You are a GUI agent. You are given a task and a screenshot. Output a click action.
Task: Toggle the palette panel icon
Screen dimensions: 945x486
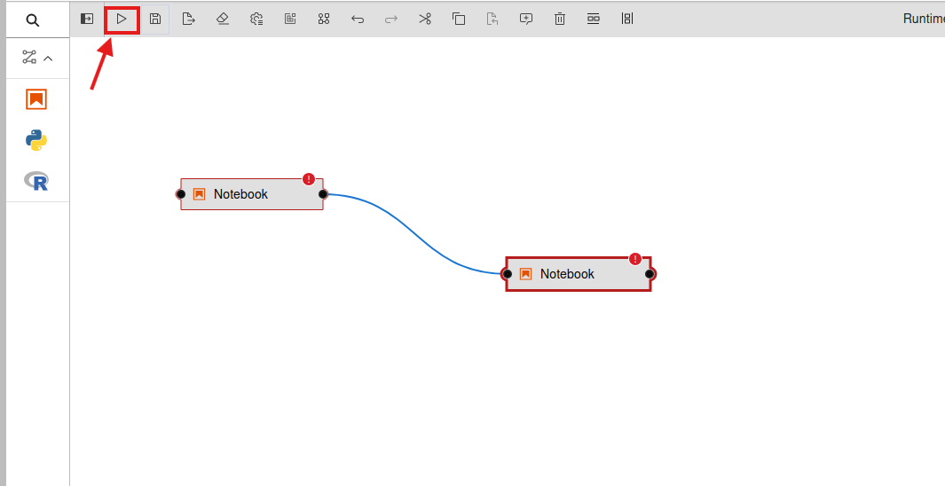click(x=87, y=19)
